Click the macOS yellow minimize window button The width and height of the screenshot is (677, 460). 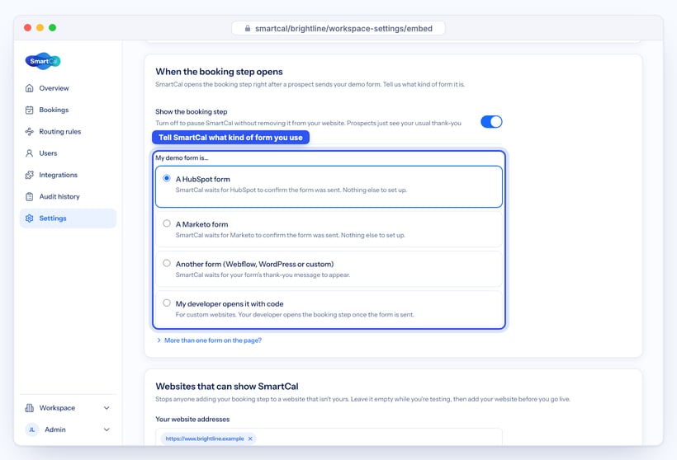[40, 27]
